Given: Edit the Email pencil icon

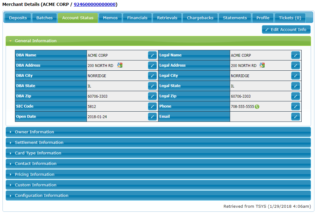Looking at the screenshot, I should 295,117.
